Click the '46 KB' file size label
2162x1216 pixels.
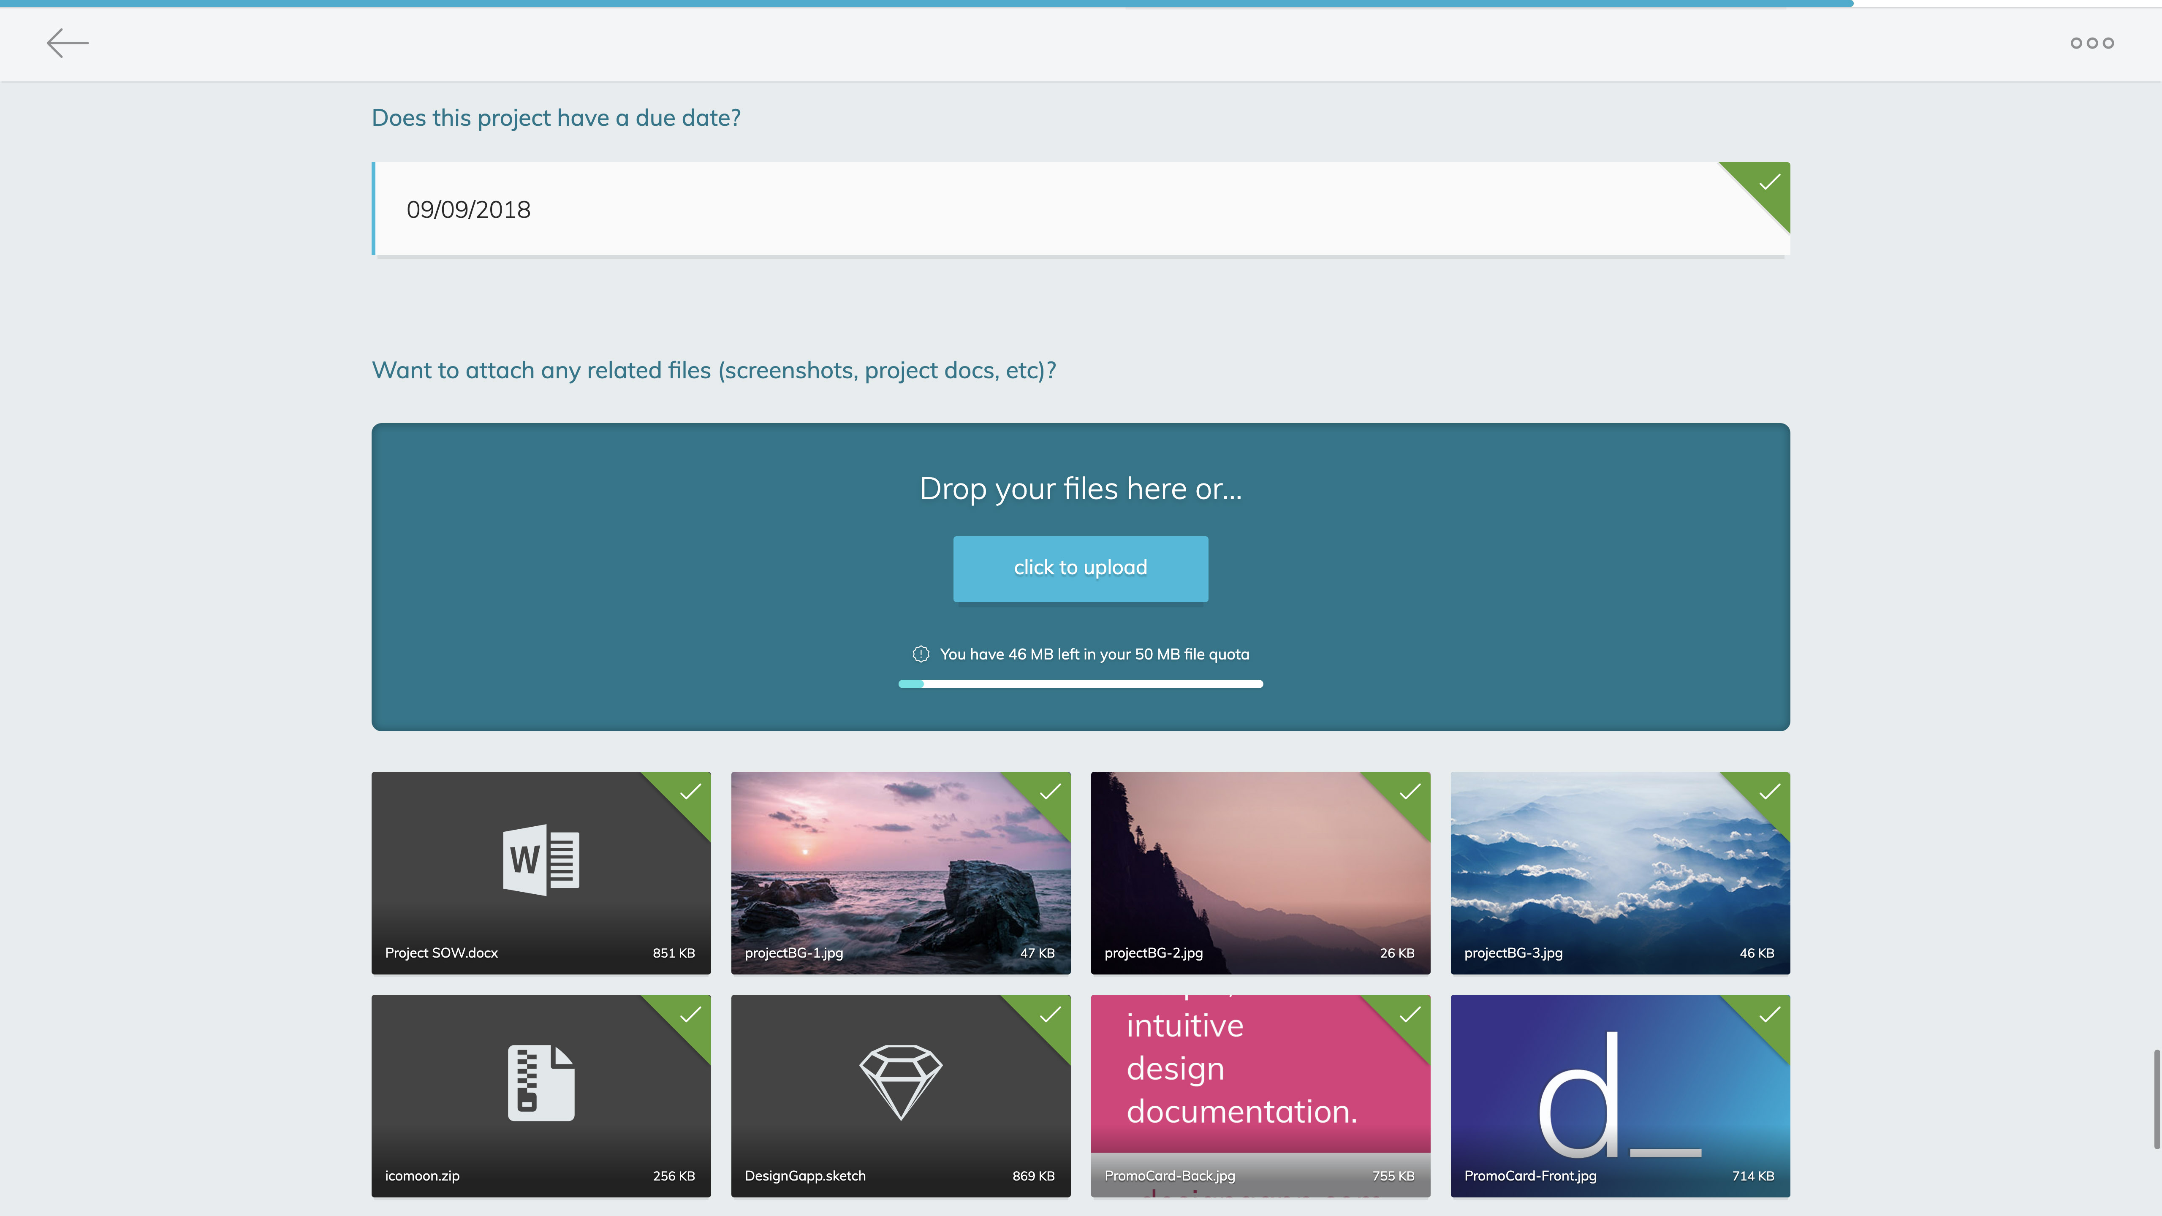(1757, 953)
